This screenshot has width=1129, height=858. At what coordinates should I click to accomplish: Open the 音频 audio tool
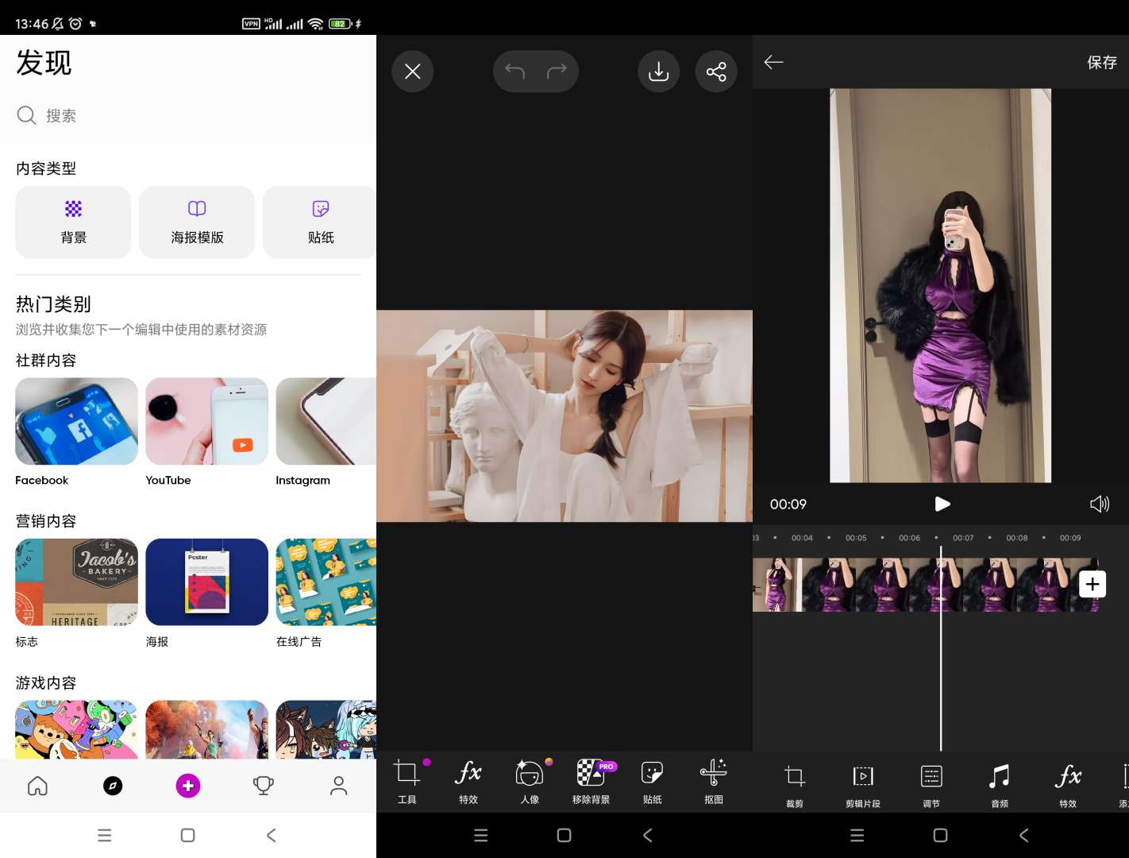[999, 783]
